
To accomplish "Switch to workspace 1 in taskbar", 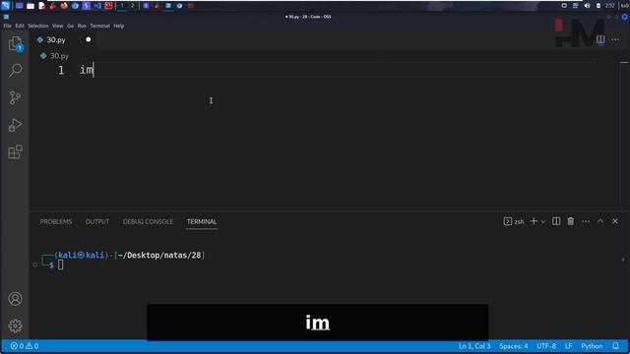I will [x=122, y=6].
